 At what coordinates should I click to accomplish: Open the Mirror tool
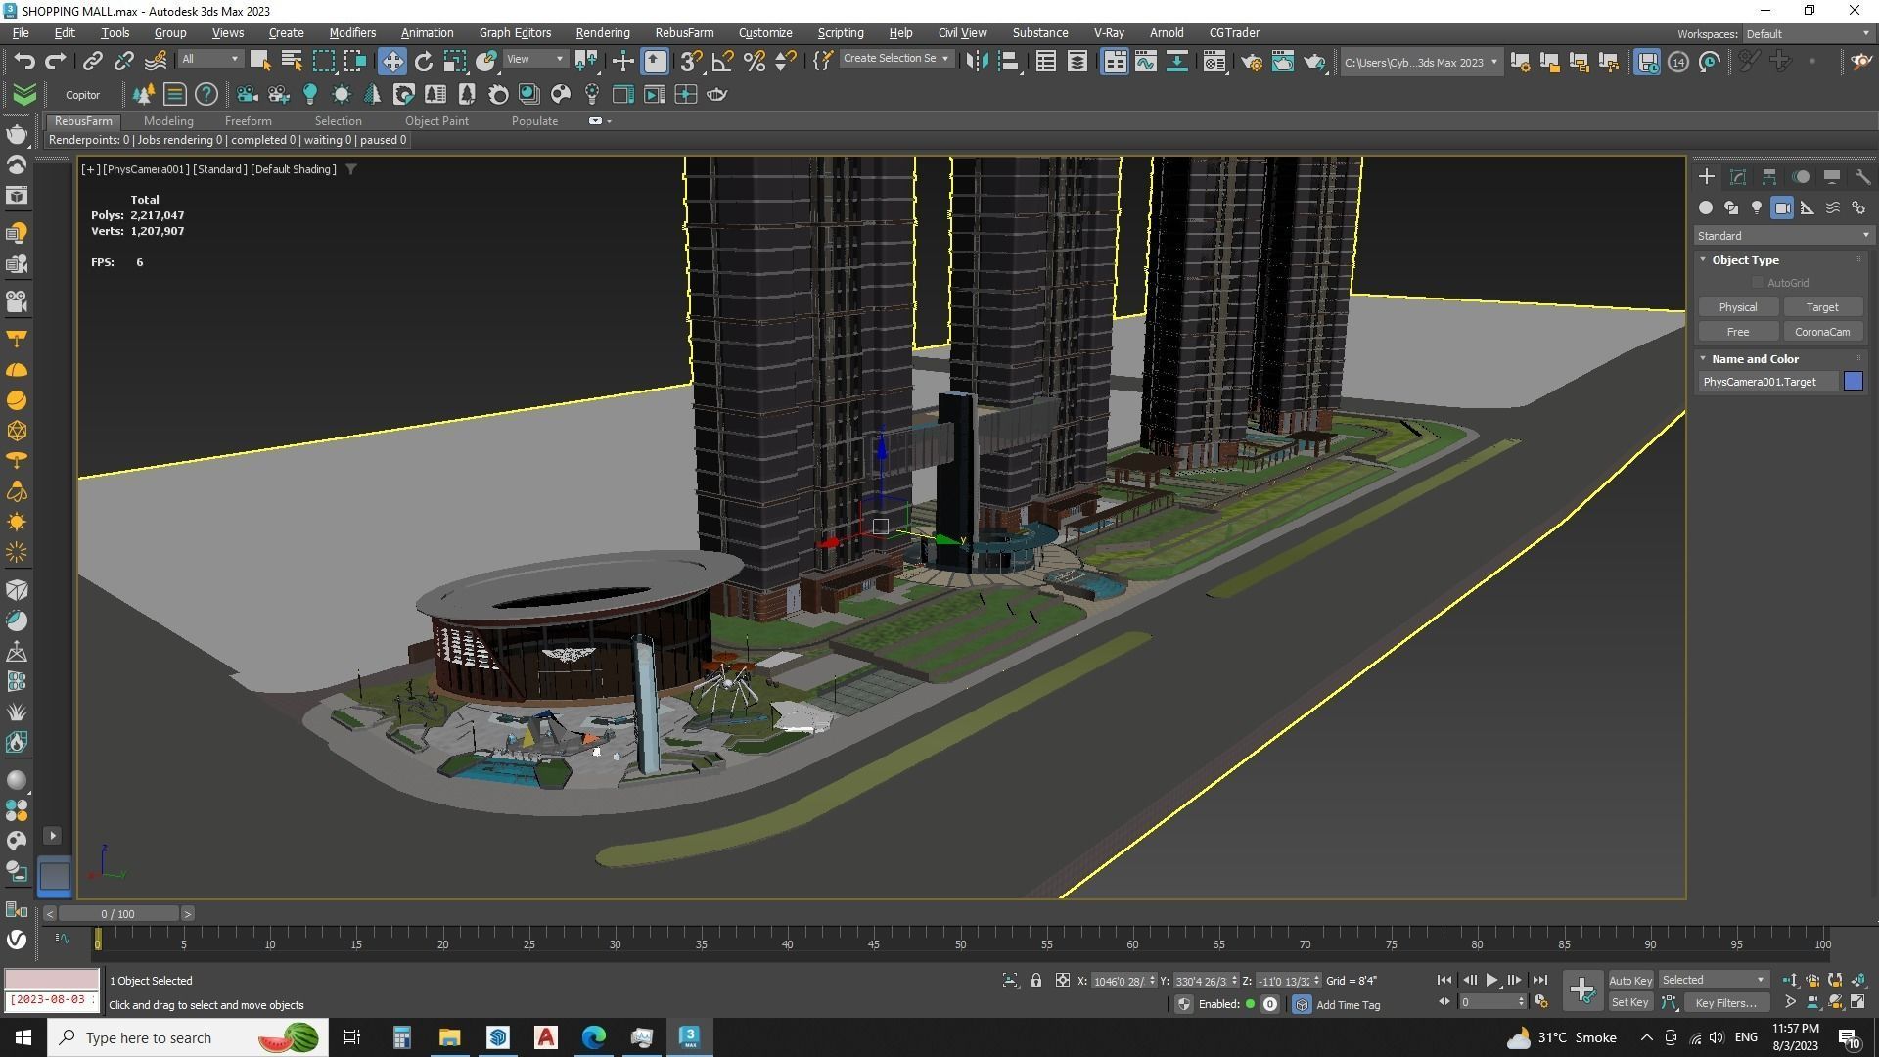point(976,61)
